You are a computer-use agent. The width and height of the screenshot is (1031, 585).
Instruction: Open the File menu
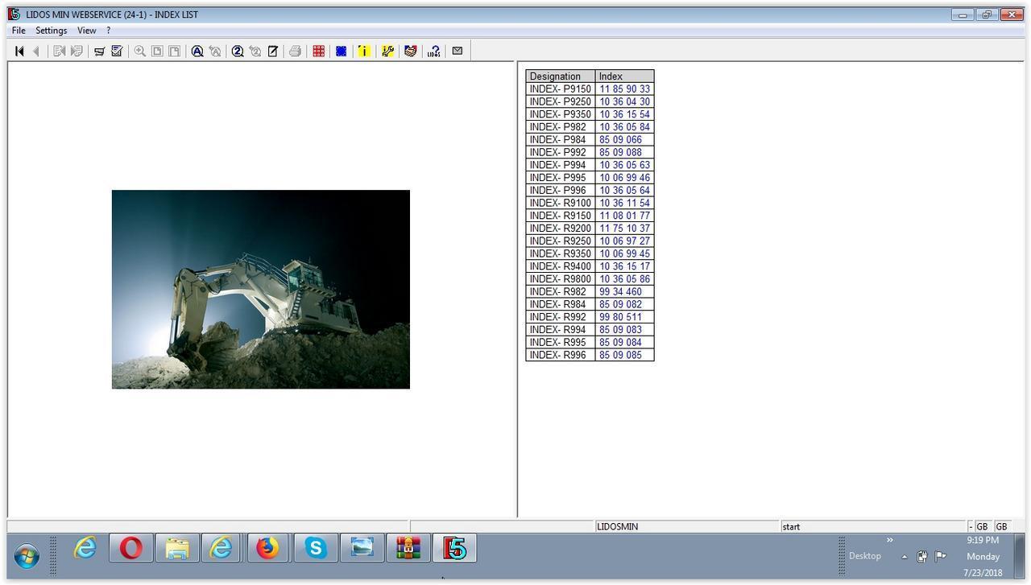pos(19,31)
